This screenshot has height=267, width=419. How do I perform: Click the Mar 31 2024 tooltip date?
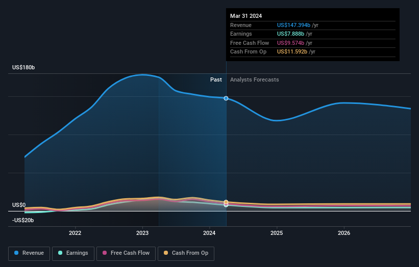point(246,16)
